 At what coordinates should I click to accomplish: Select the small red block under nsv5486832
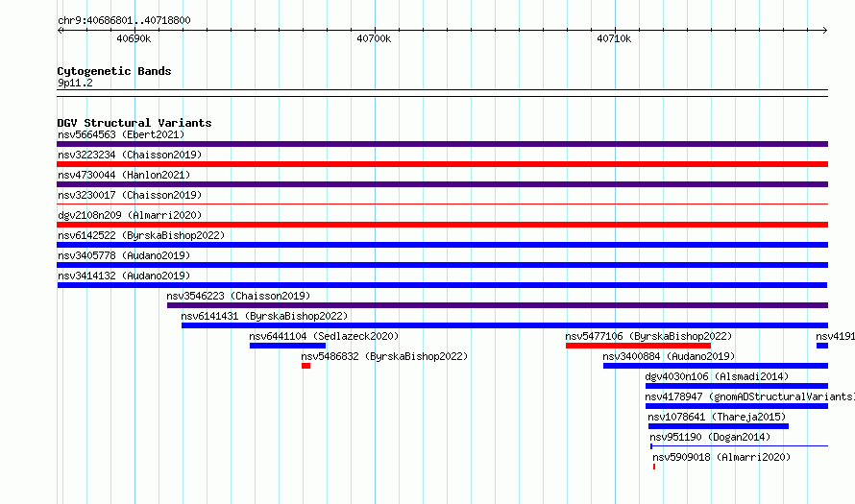click(x=305, y=366)
